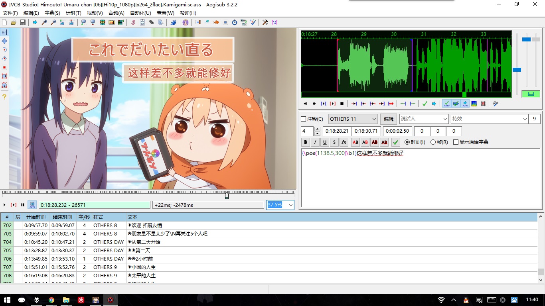Toggle video auto-scroll AUTO button
The width and height of the screenshot is (545, 306).
32,205
